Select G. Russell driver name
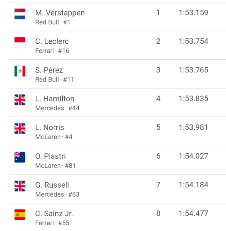Screen dimensions: 226x231 [x=52, y=185]
